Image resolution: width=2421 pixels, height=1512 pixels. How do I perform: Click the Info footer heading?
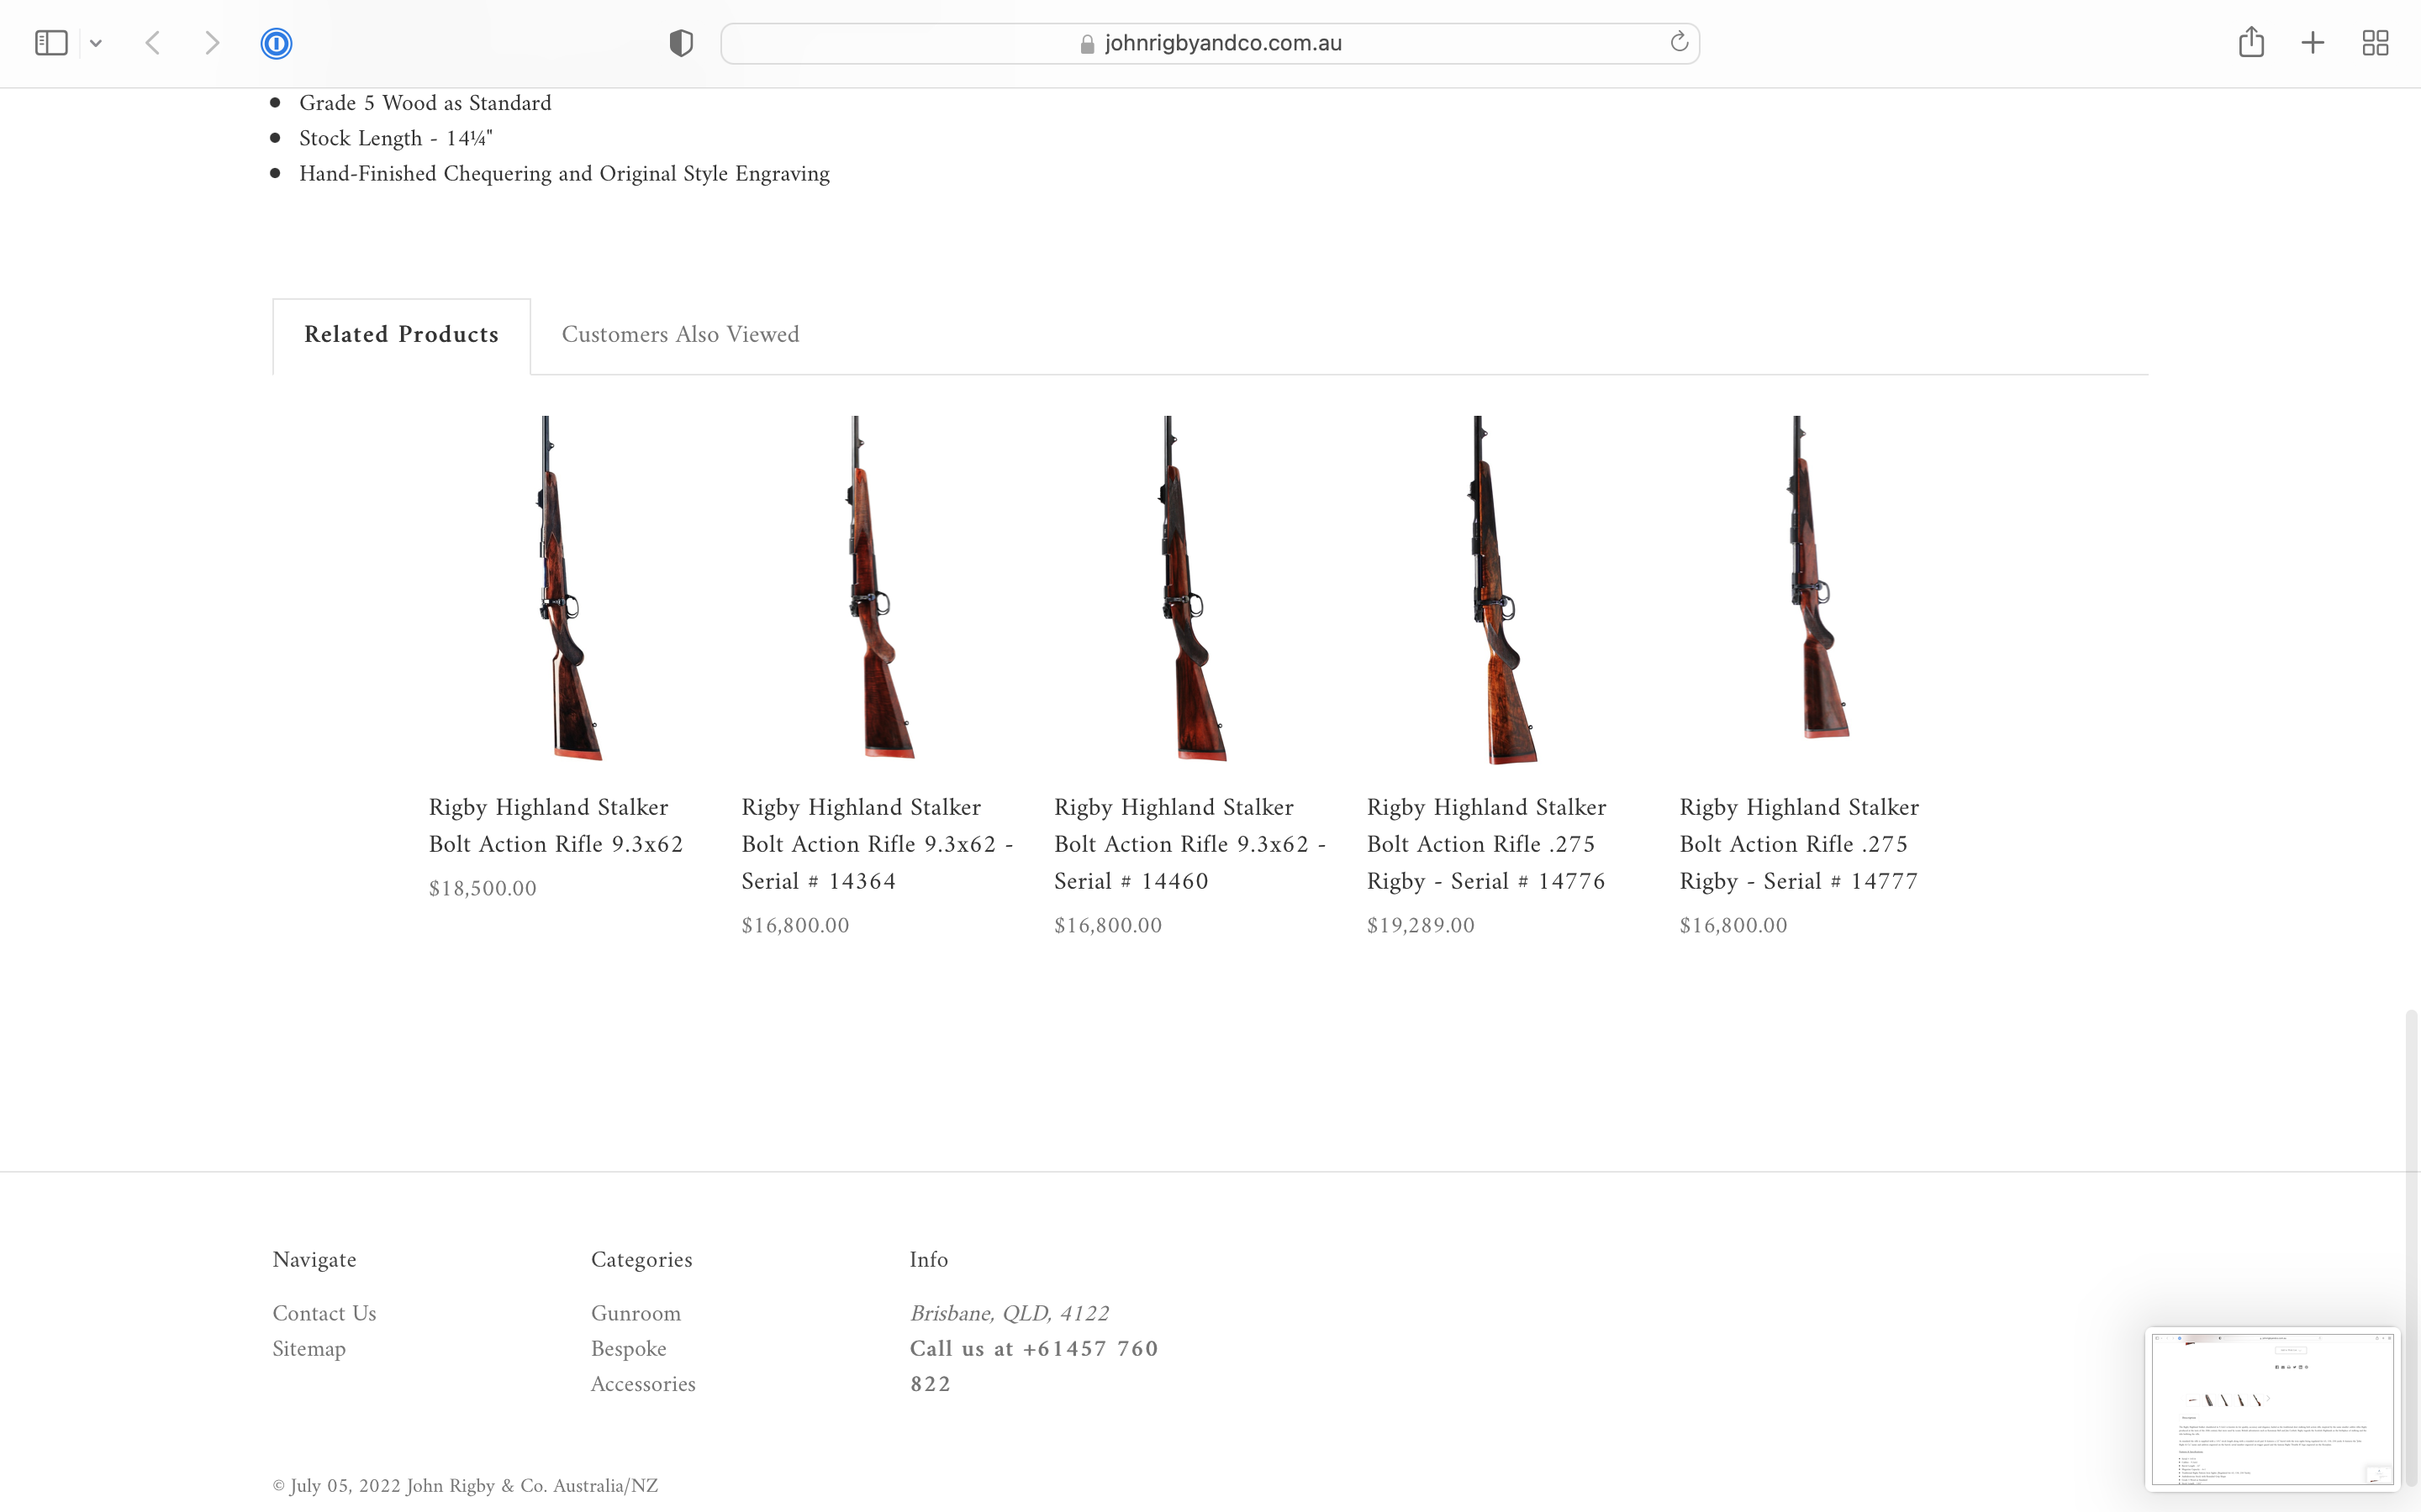click(x=928, y=1260)
